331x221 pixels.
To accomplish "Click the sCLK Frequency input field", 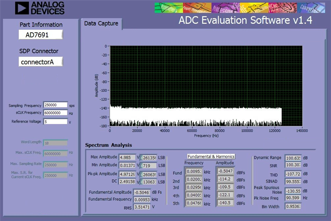I will [x=56, y=113].
